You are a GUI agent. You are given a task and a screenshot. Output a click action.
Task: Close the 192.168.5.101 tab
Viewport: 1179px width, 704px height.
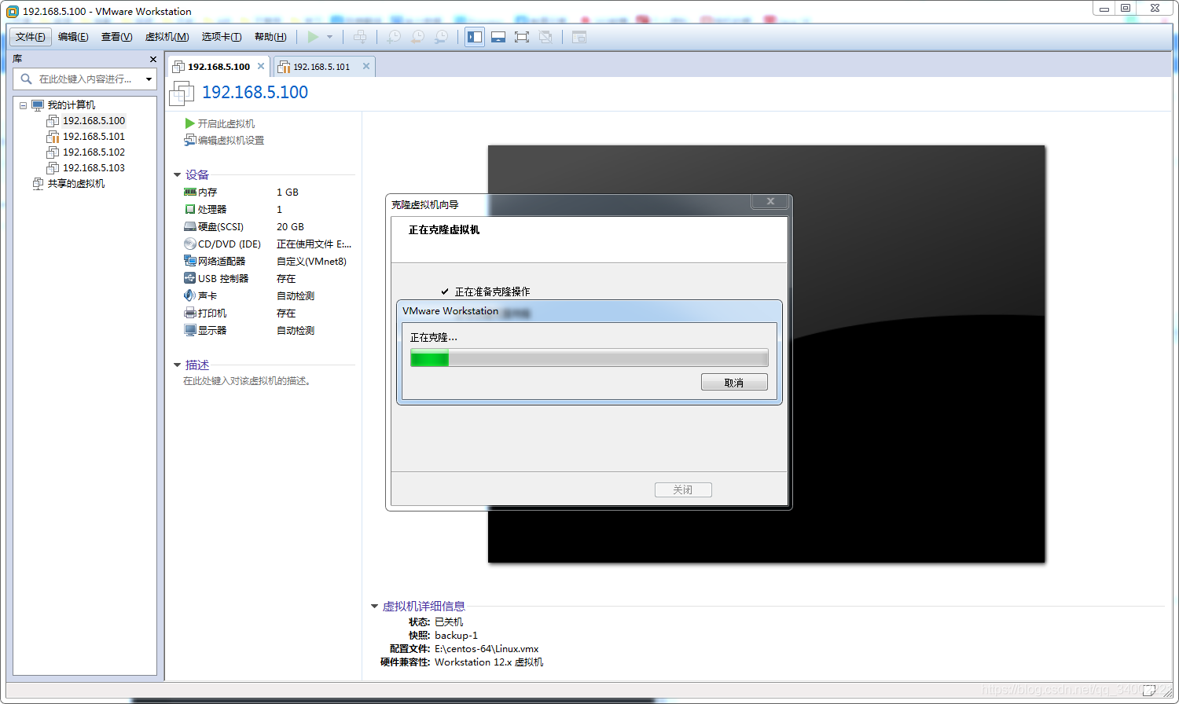(366, 66)
